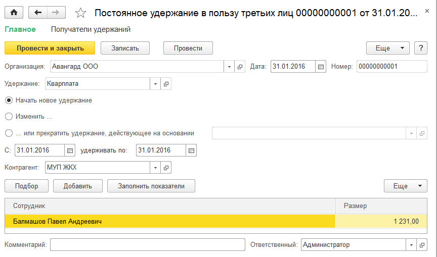This screenshot has width=437, height=257.
Task: Focus the Контрагент field
Action: pos(98,168)
